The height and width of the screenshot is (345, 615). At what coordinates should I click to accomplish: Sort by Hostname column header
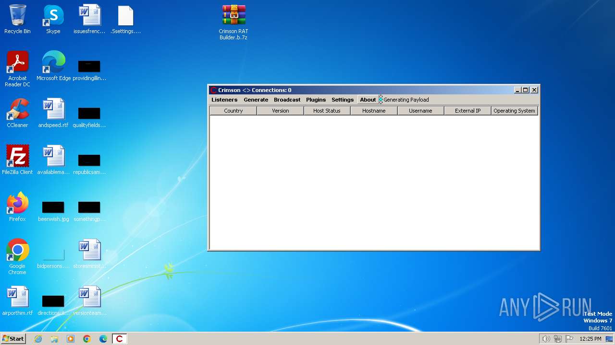(374, 111)
